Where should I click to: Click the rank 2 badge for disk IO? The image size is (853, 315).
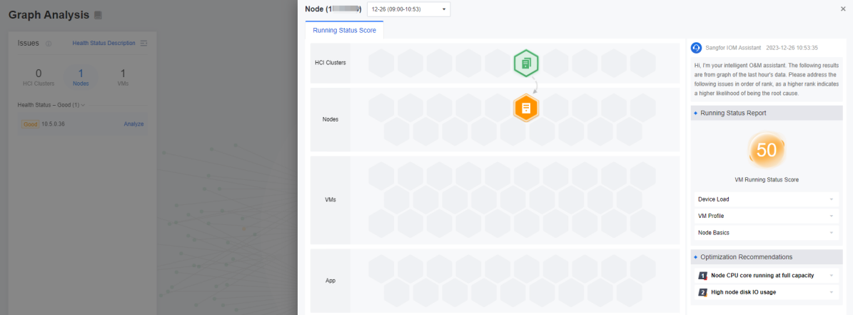pyautogui.click(x=702, y=292)
